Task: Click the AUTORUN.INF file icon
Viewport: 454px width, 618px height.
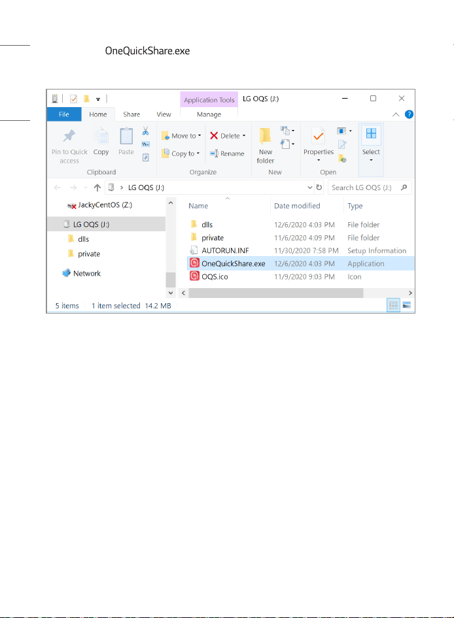Action: coord(194,250)
